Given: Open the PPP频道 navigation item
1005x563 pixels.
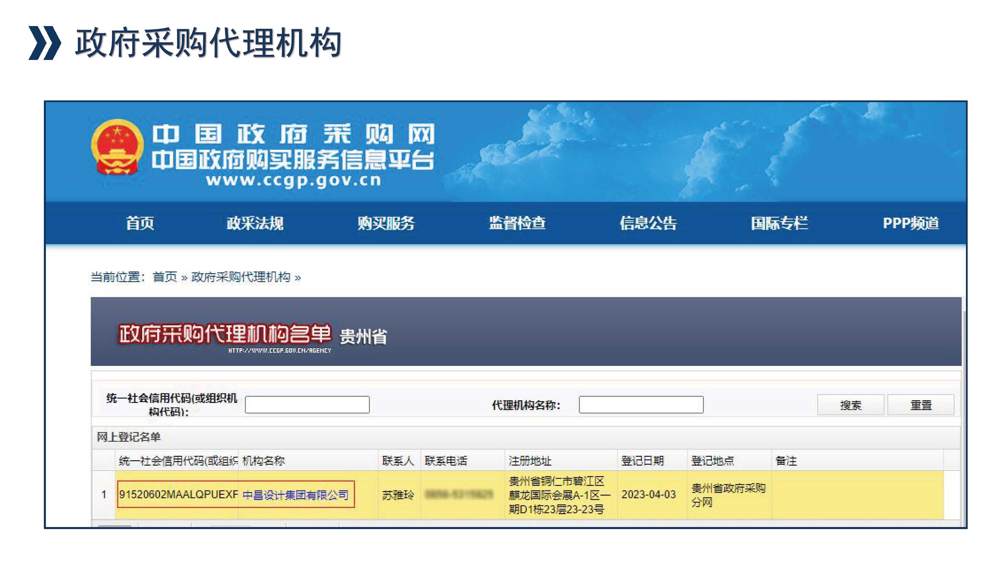Looking at the screenshot, I should (x=911, y=223).
